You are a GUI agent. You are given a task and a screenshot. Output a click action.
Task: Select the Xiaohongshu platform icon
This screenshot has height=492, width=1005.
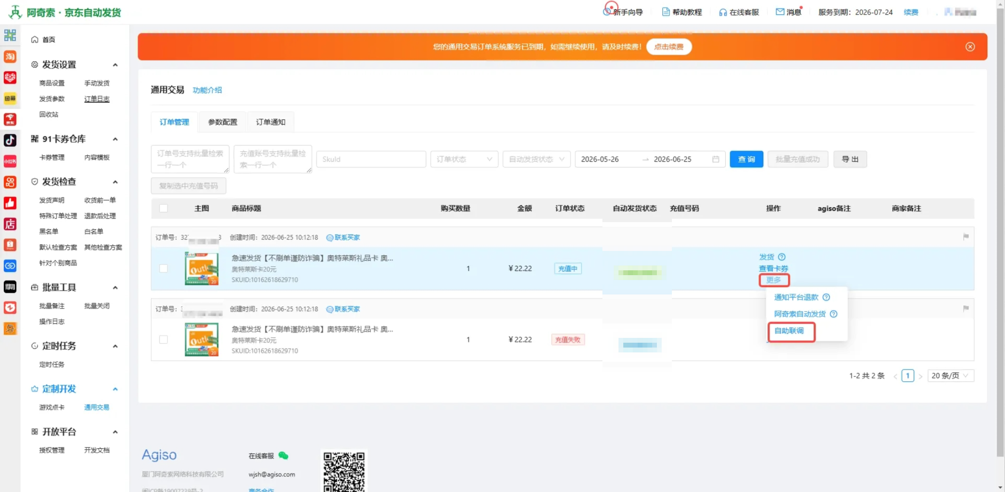pos(10,161)
